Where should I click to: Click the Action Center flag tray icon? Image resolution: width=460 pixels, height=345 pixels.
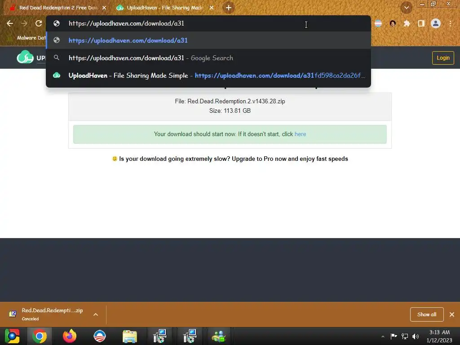pos(394,336)
